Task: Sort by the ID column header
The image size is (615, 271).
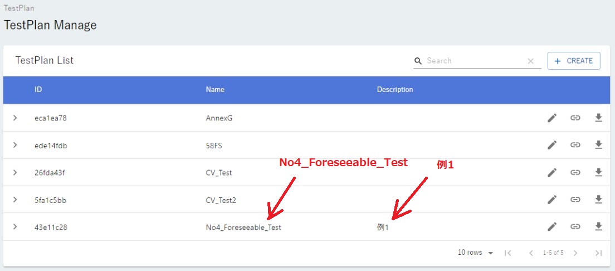Action: pos(38,90)
